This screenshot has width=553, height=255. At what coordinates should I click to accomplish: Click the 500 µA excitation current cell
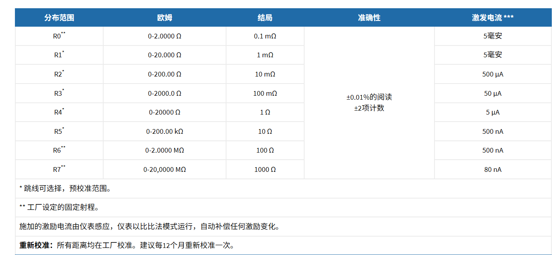pyautogui.click(x=493, y=74)
